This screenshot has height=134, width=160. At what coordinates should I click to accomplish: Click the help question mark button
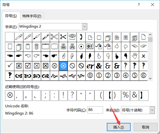[139, 5]
